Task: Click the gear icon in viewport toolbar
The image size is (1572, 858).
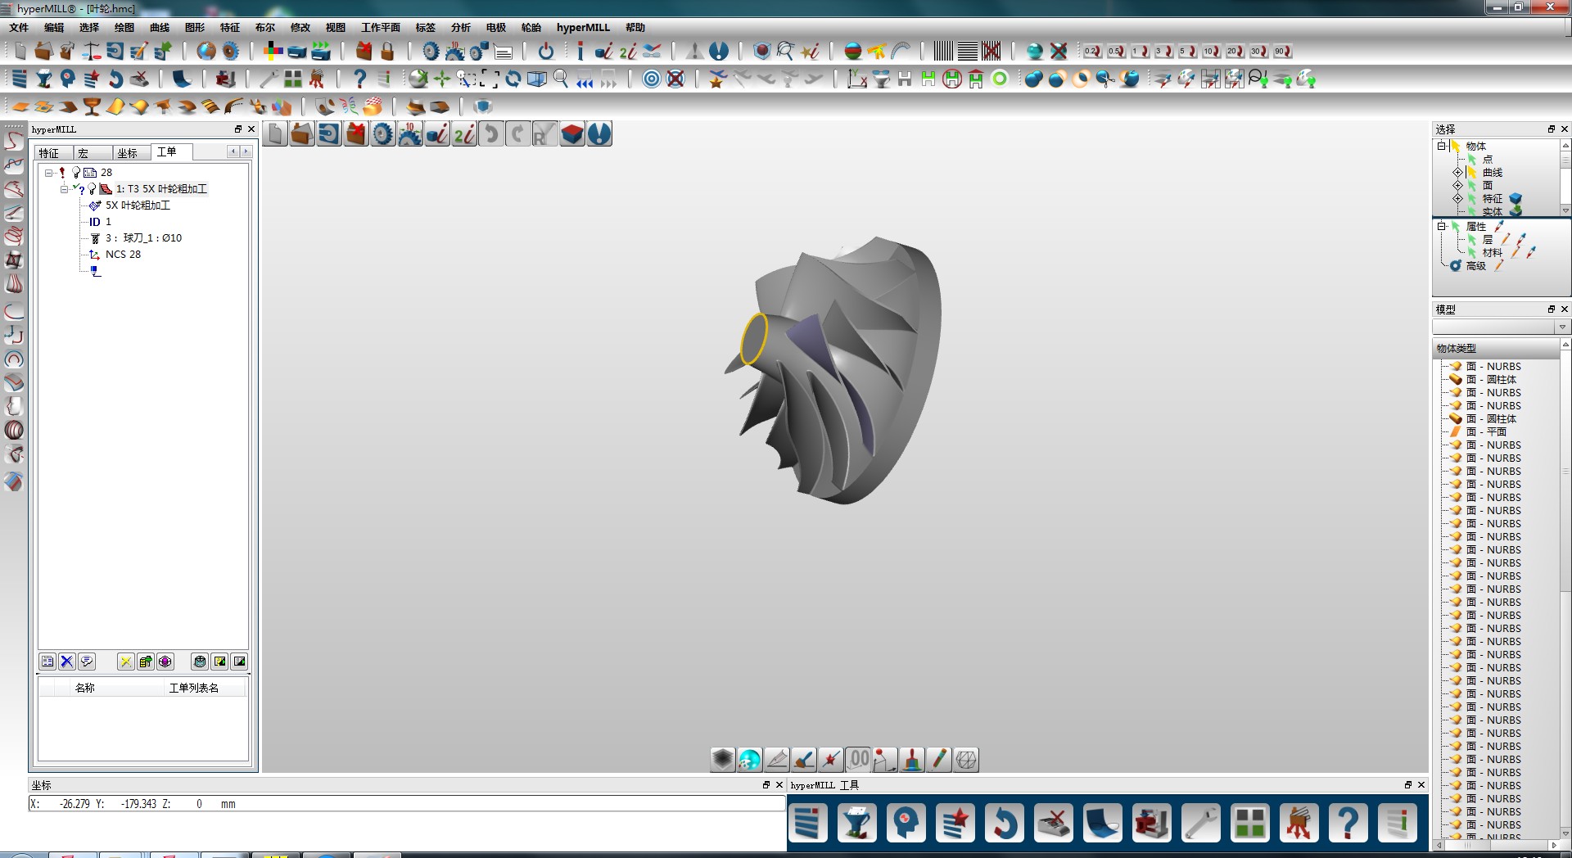Action: click(x=383, y=133)
